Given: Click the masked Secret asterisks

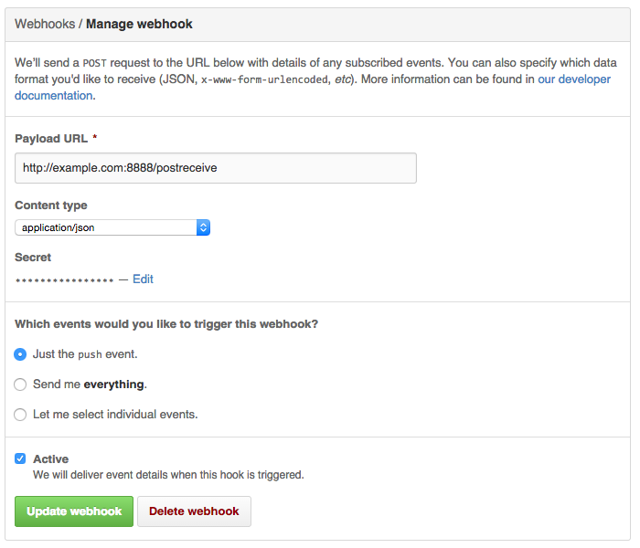Looking at the screenshot, I should pyautogui.click(x=64, y=279).
